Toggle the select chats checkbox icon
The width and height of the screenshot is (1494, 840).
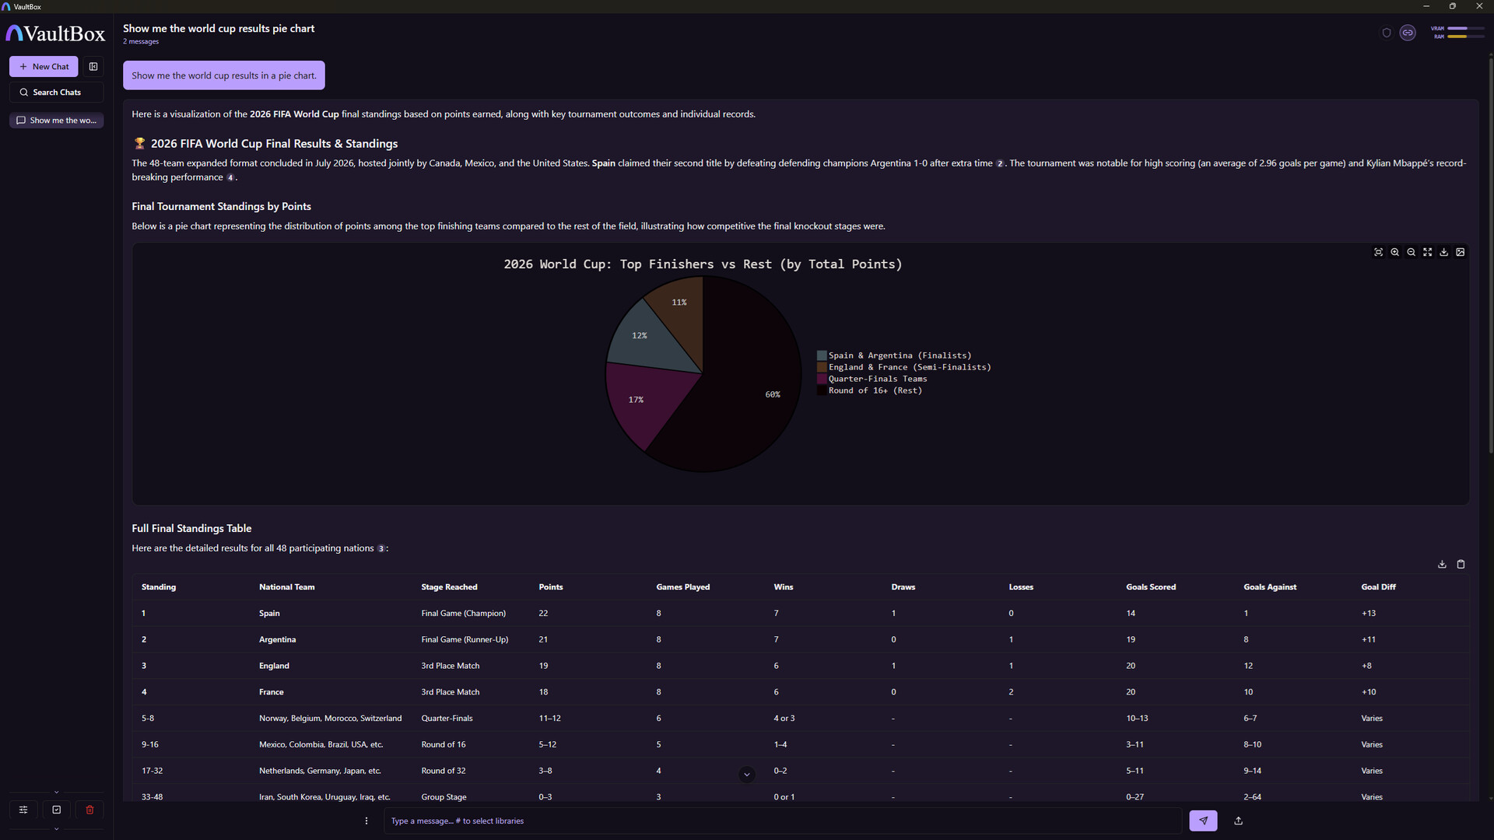[57, 810]
